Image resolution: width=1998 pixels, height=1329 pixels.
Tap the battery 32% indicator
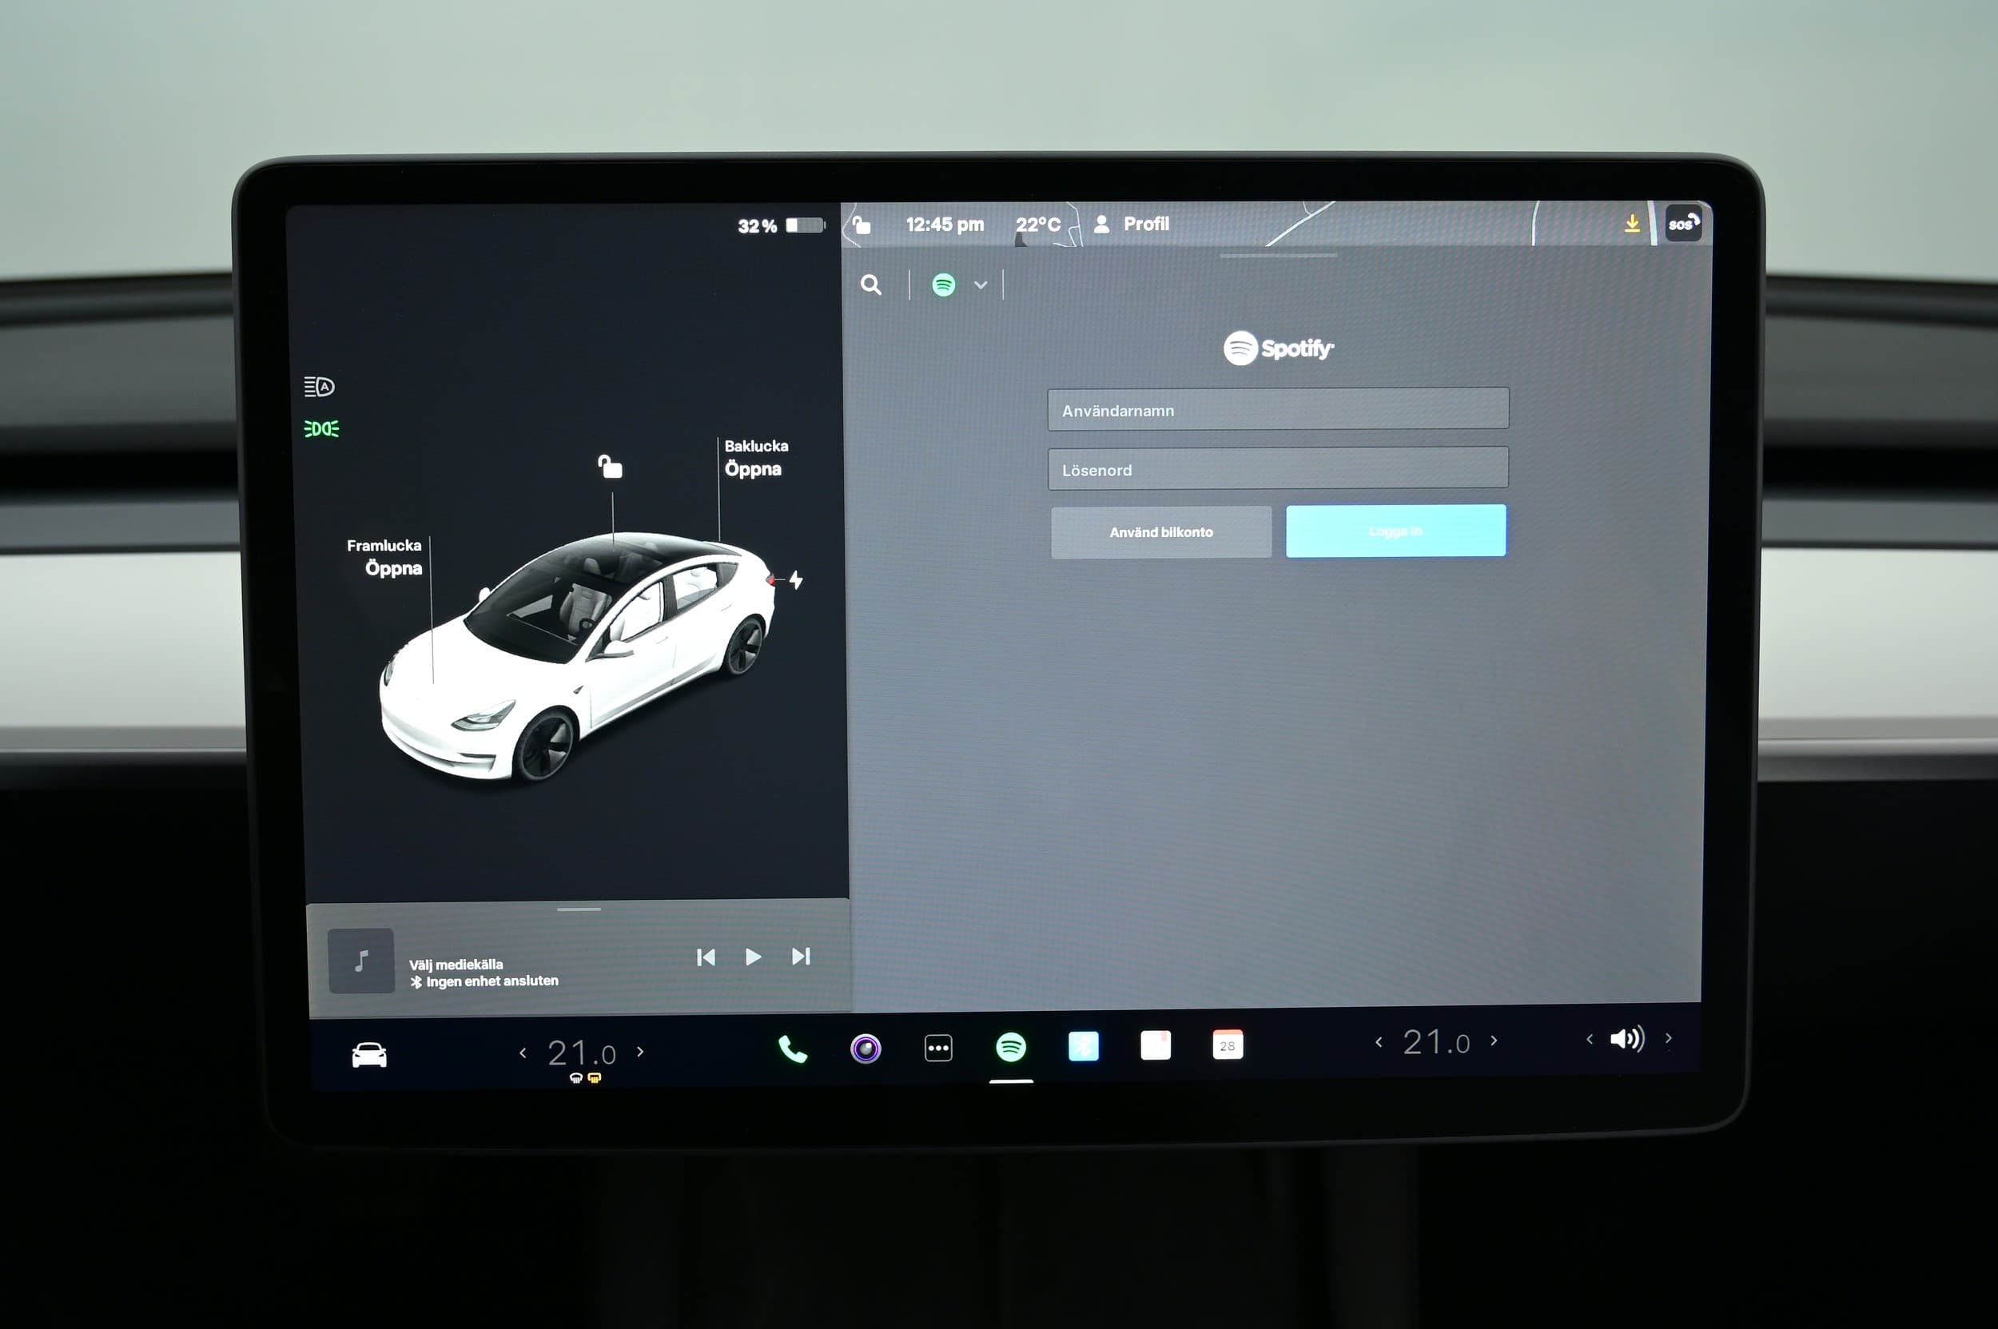tap(781, 225)
